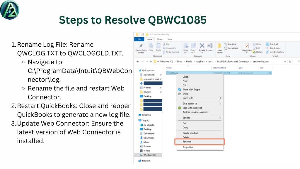Select the QWCLog file row
Viewport: 300px width, 169px height.
[x=219, y=73]
